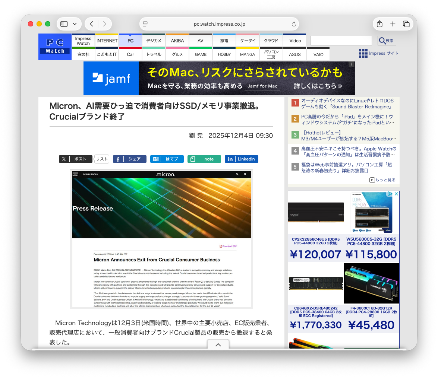Bookmark with the はてブ button
The image size is (438, 378).
click(x=167, y=159)
